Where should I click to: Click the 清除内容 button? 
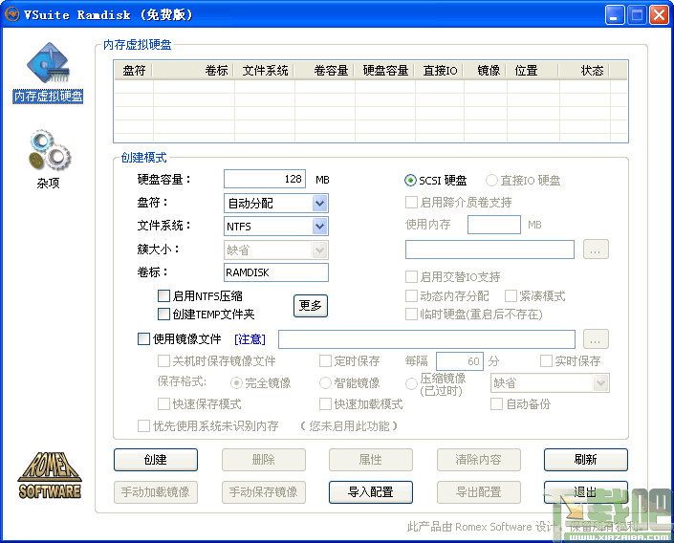pos(478,460)
